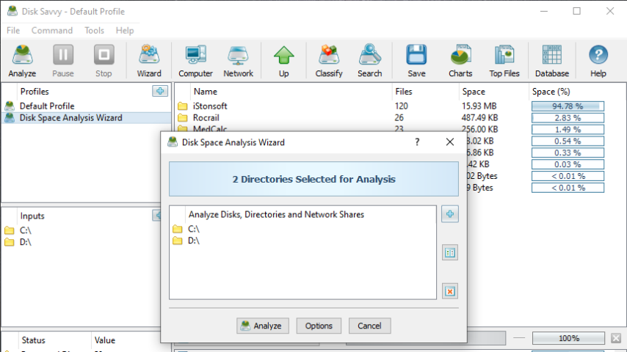Click the Status column header
The image size is (627, 352).
[33, 340]
